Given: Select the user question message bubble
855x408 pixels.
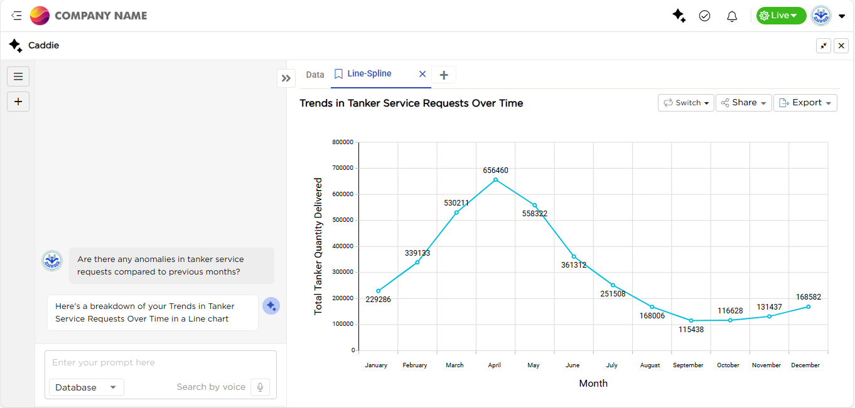Looking at the screenshot, I should pos(171,266).
